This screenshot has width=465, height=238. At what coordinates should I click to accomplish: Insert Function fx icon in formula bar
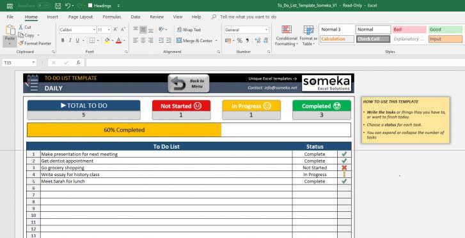pyautogui.click(x=78, y=63)
